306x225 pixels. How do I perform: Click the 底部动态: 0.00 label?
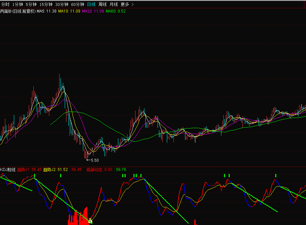(99, 170)
